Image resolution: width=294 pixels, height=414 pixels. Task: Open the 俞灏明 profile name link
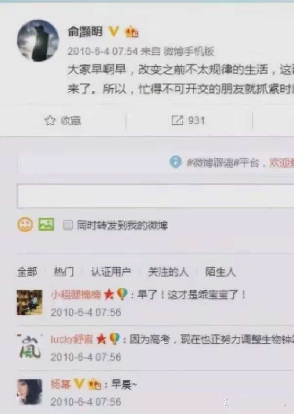(x=85, y=32)
